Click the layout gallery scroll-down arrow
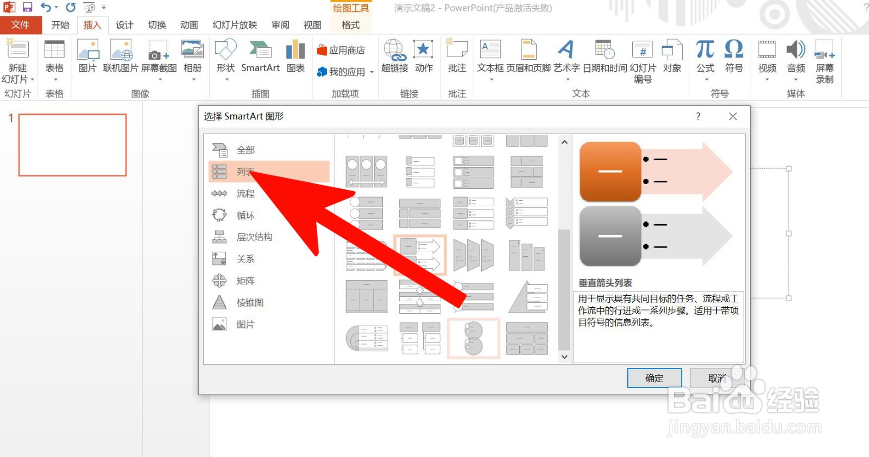The image size is (869, 457). [564, 357]
